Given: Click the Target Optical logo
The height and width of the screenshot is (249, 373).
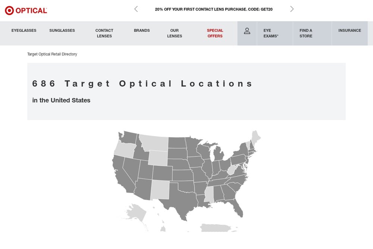Looking at the screenshot, I should pos(26,10).
